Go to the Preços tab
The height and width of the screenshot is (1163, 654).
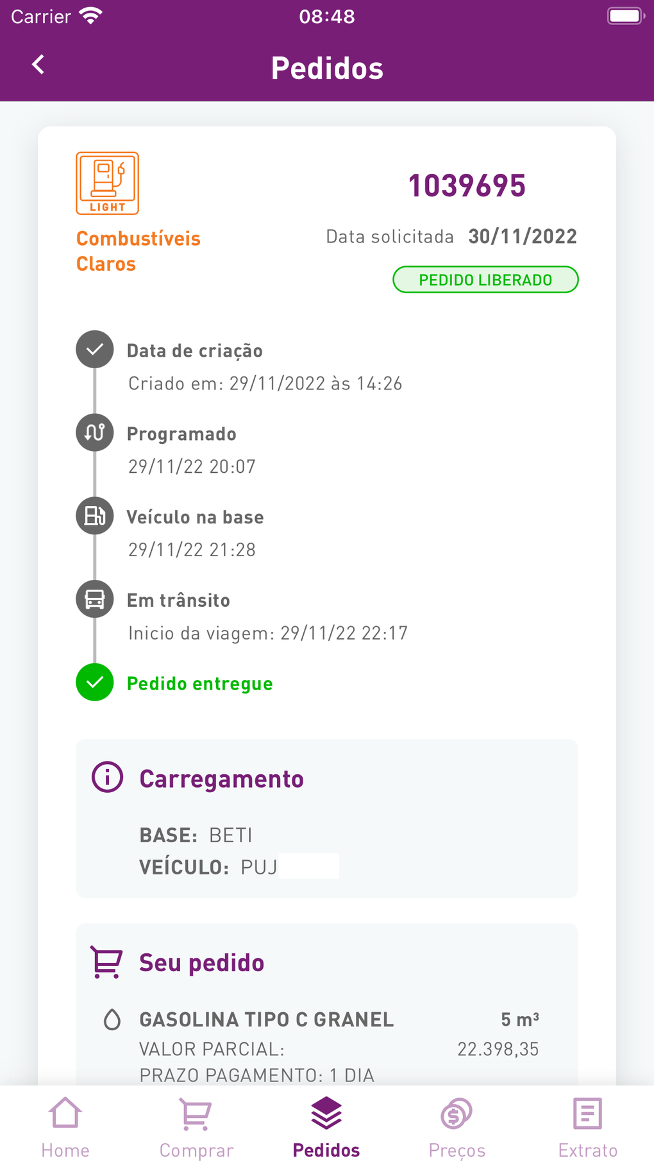coord(457,1126)
